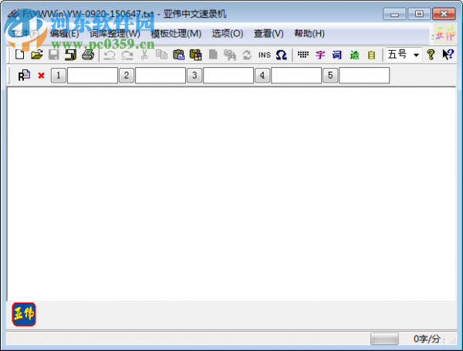Click the grayed floppy disk save icon
Image resolution: width=463 pixels, height=351 pixels.
(54, 55)
